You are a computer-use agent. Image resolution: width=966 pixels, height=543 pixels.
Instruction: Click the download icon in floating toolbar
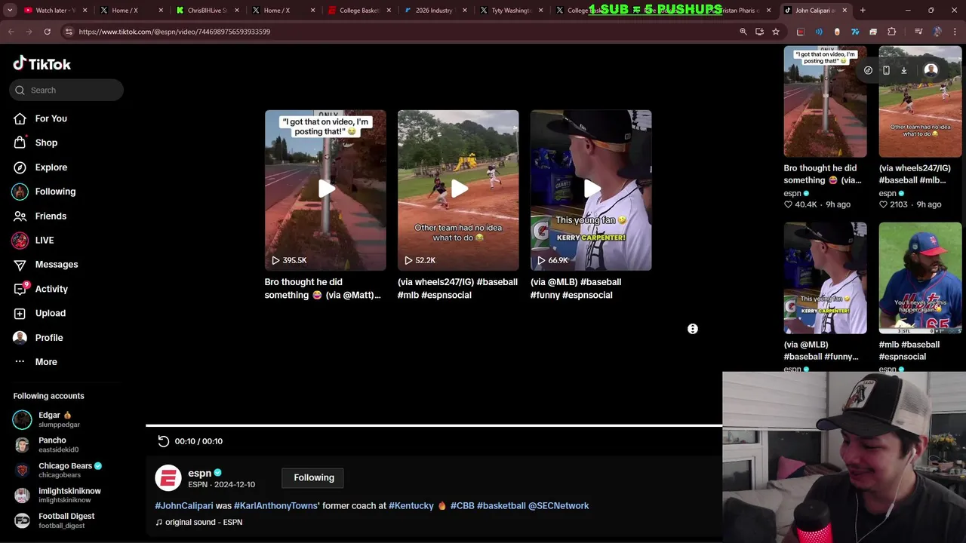point(903,70)
